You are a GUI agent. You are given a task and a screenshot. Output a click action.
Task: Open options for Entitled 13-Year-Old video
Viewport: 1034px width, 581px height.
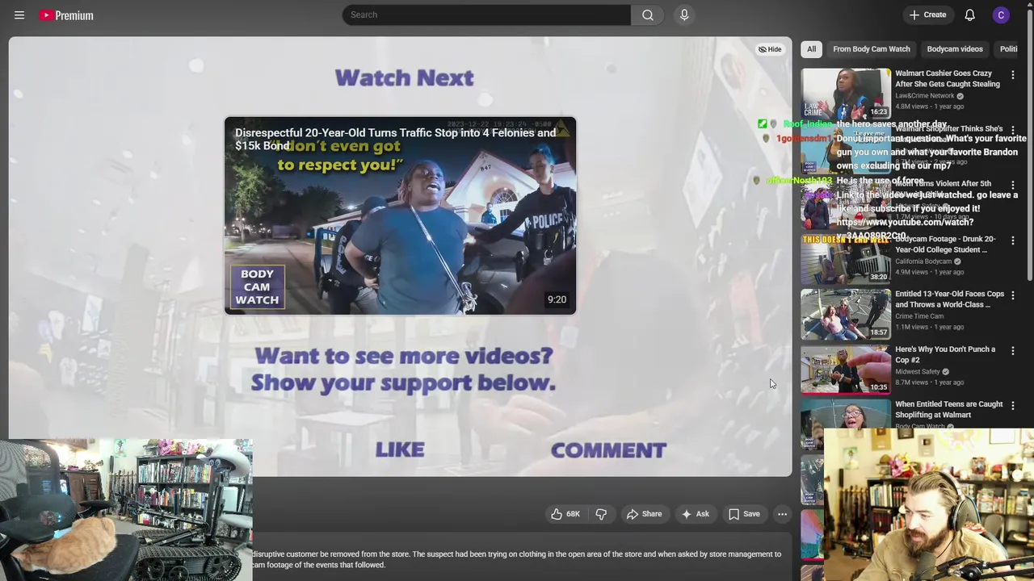(x=1013, y=295)
